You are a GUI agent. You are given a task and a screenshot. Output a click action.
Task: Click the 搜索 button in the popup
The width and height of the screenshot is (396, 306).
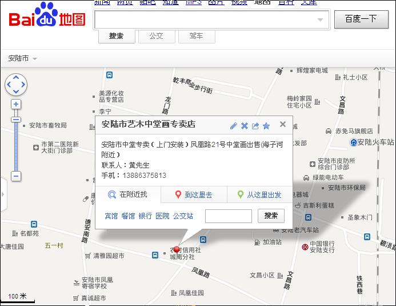click(x=271, y=216)
